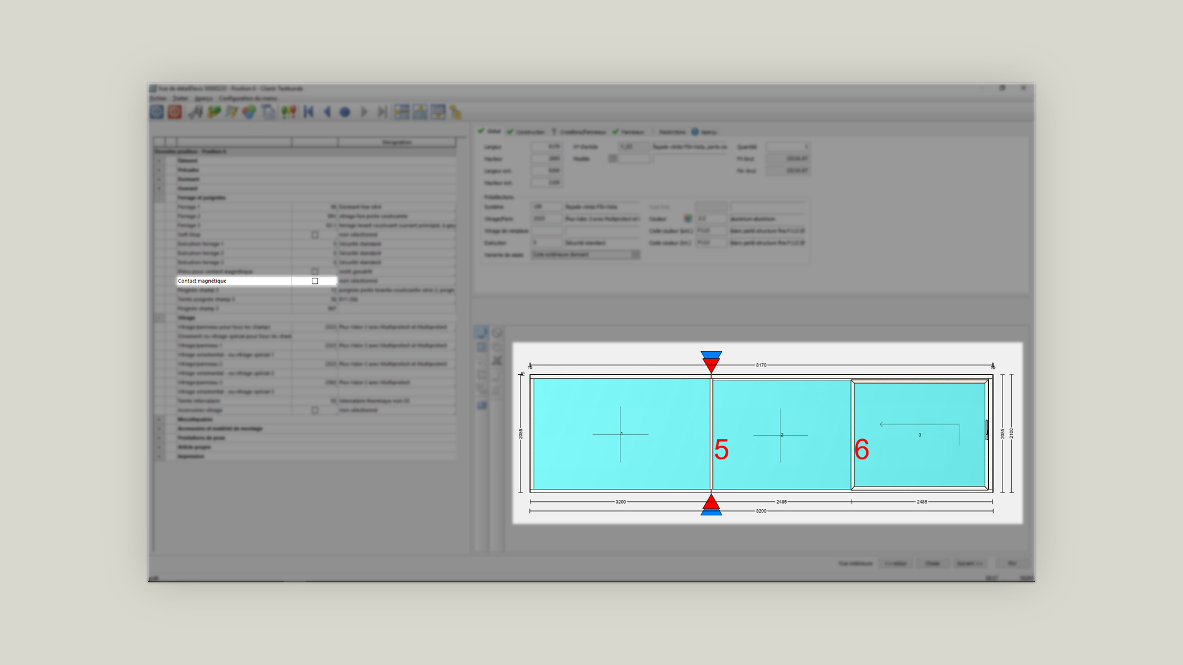Tick the Contact magnétique checkbox
Screen dimensions: 1183x665
tap(315, 281)
